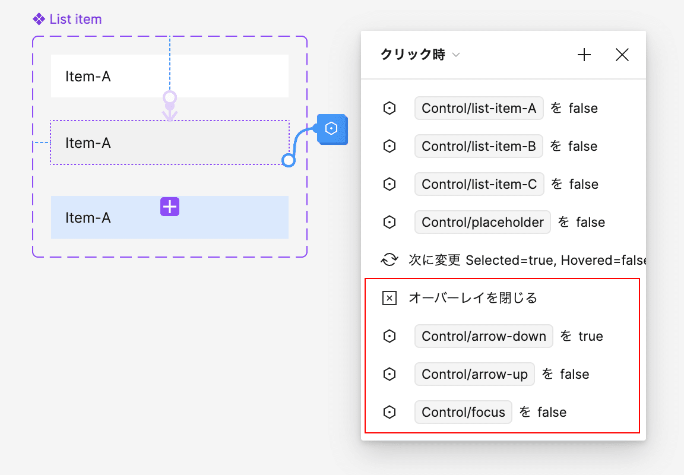
Task: Select the Control/arrow-down variable chip
Action: pos(484,336)
